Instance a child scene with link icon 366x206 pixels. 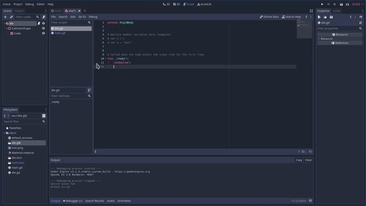coord(11,17)
